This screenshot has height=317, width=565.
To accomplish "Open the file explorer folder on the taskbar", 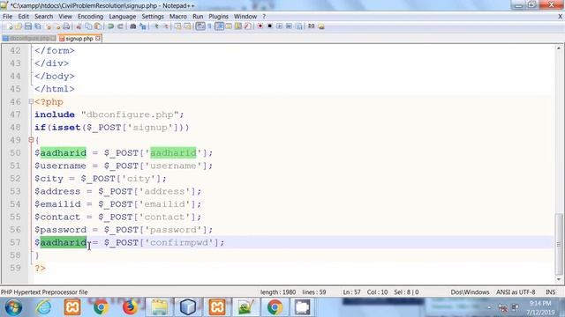I will [x=159, y=307].
